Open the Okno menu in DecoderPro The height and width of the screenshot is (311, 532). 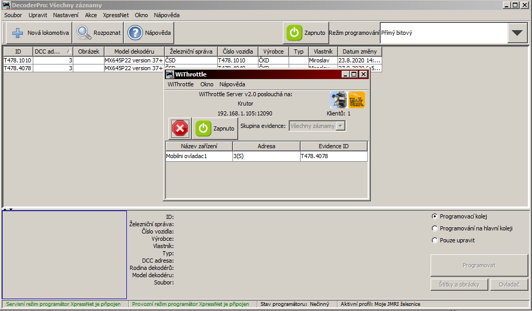[141, 15]
